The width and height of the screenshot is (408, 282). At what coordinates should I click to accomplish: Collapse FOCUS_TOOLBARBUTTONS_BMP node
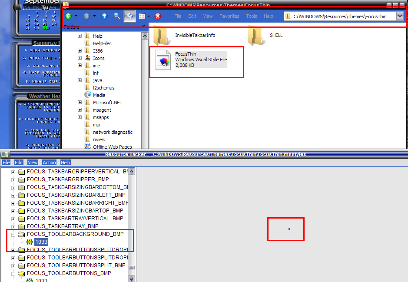point(13,273)
